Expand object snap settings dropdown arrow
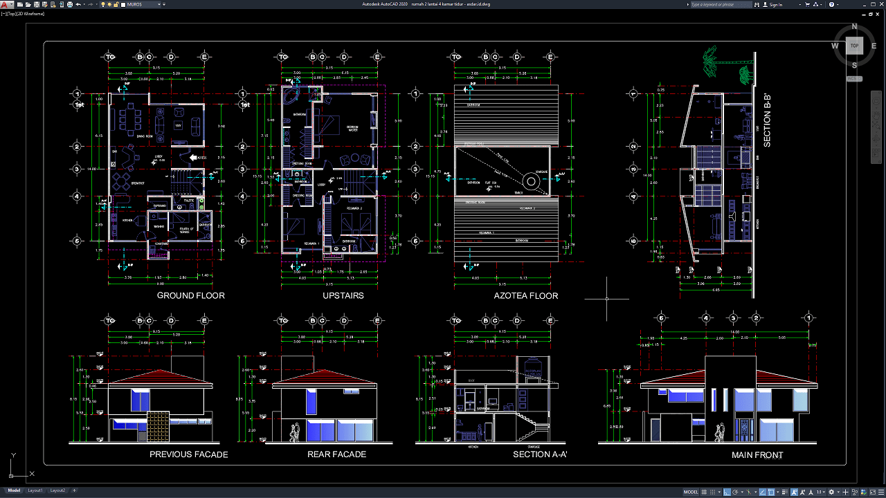 tap(777, 492)
